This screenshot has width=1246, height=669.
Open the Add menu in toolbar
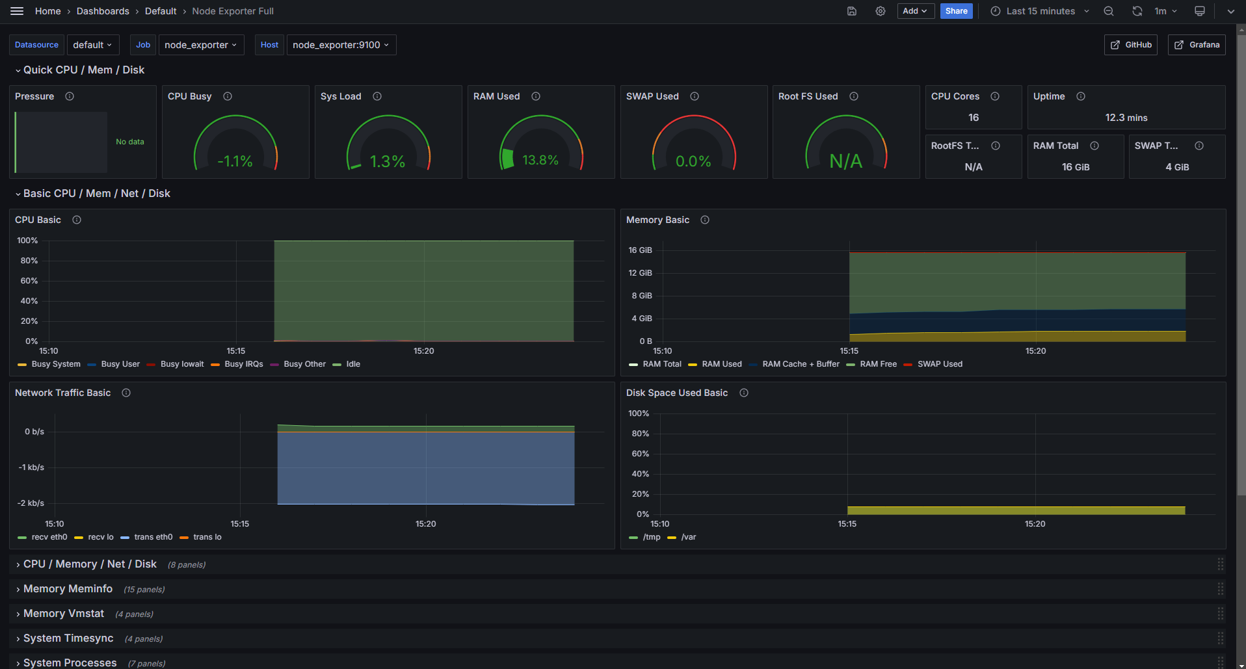[x=915, y=11]
